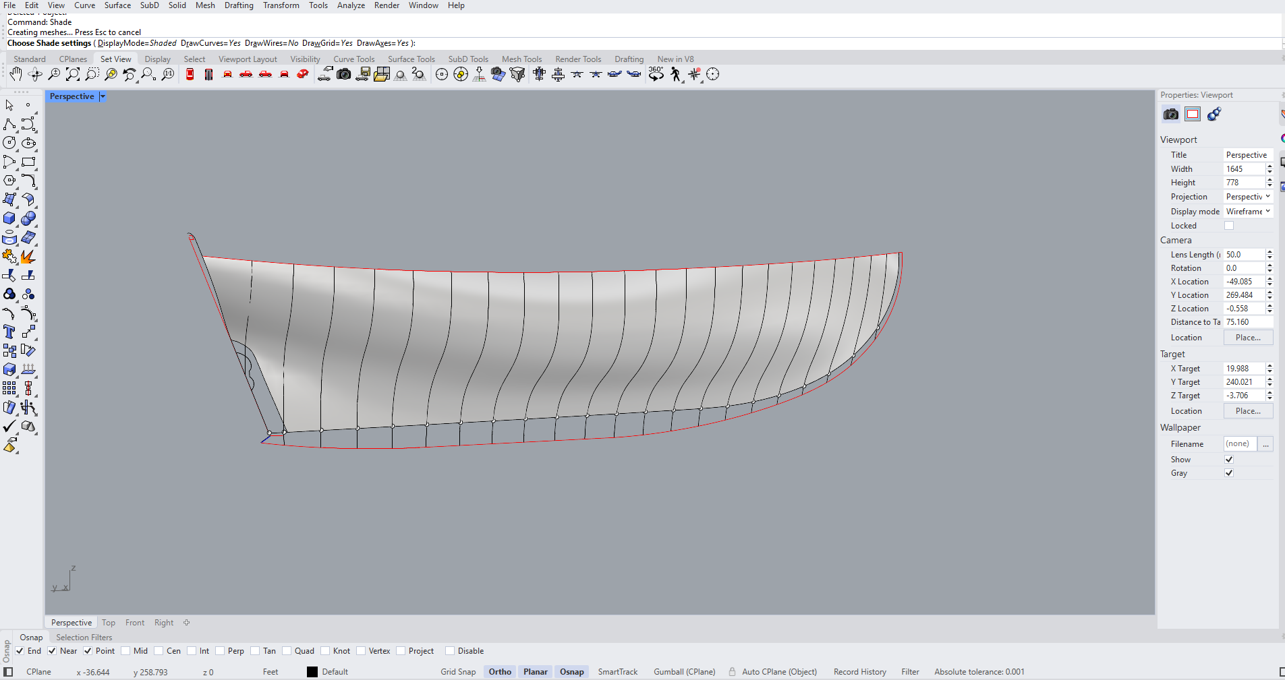The height and width of the screenshot is (680, 1285).
Task: Click the Box solid tool
Action: [9, 218]
